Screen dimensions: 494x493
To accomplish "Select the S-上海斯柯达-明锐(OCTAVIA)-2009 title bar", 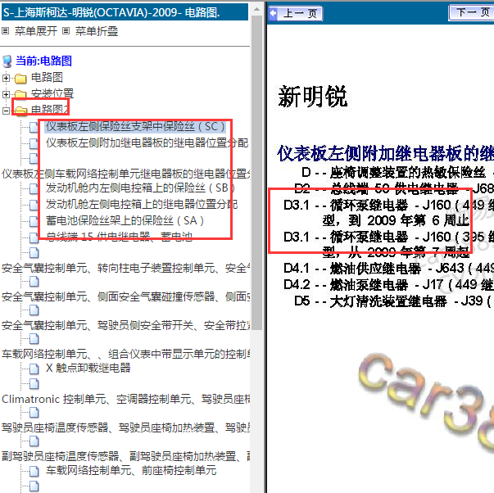I will [x=125, y=12].
